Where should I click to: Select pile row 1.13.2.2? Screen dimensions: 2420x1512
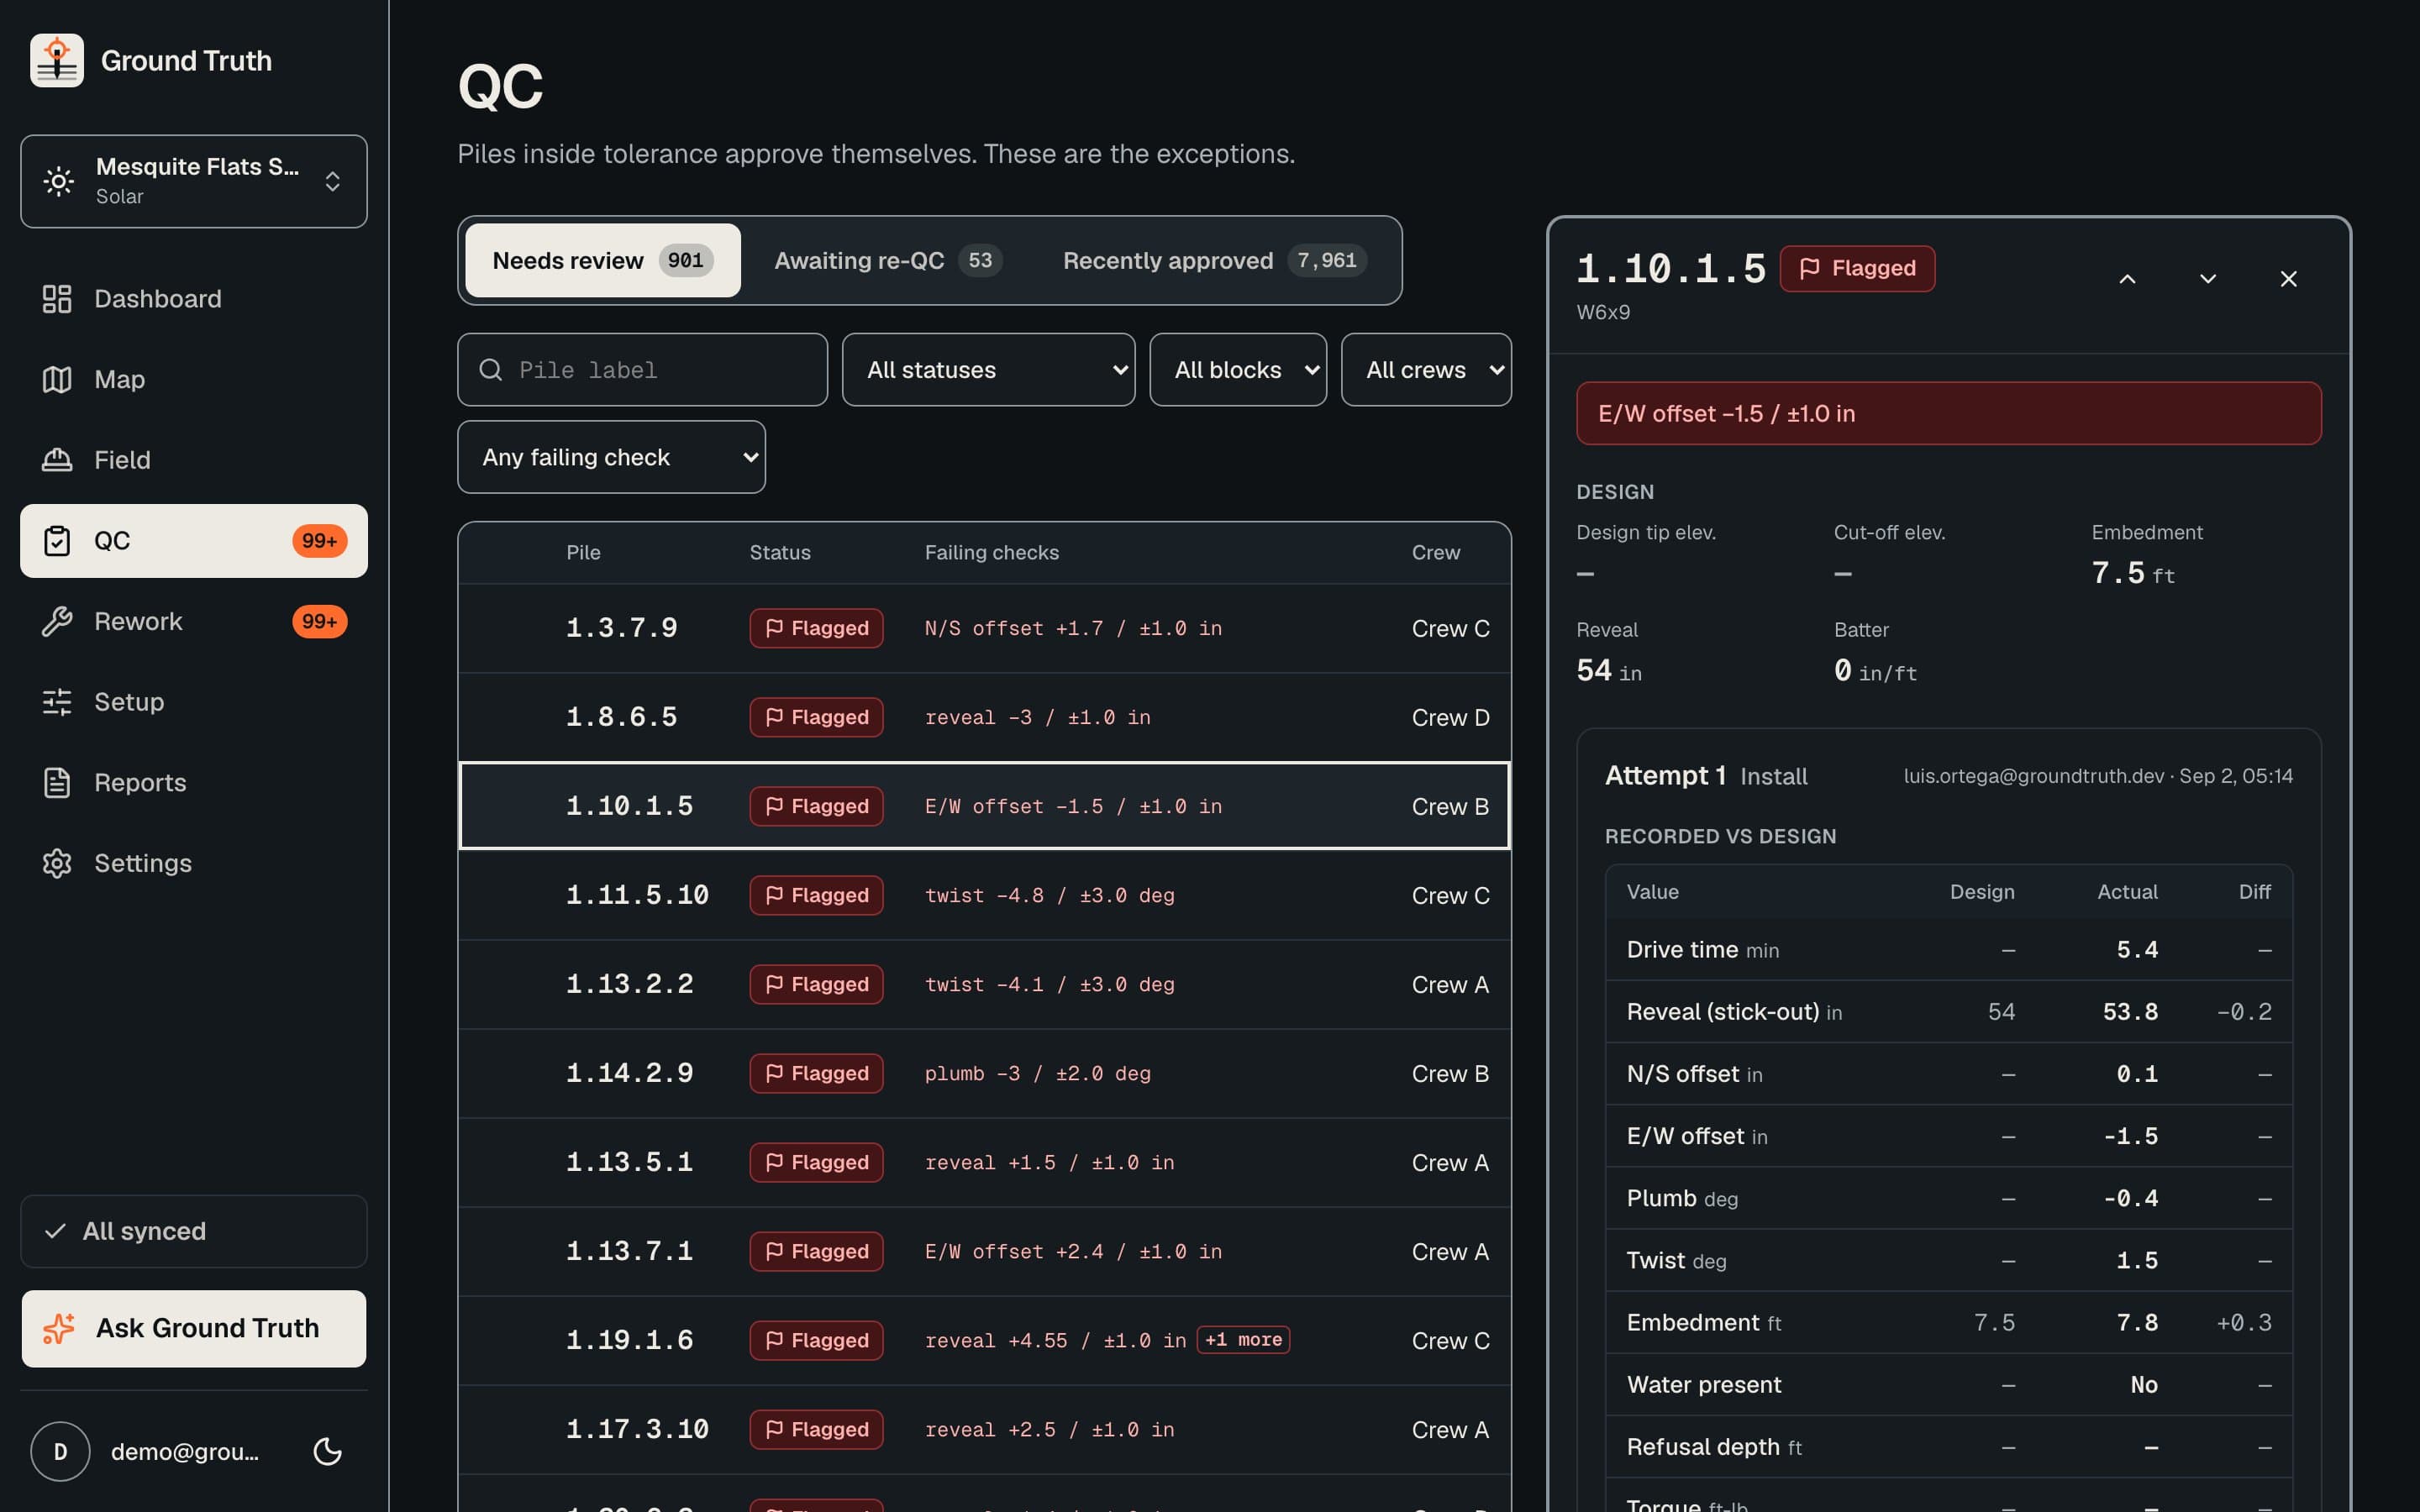pos(984,984)
